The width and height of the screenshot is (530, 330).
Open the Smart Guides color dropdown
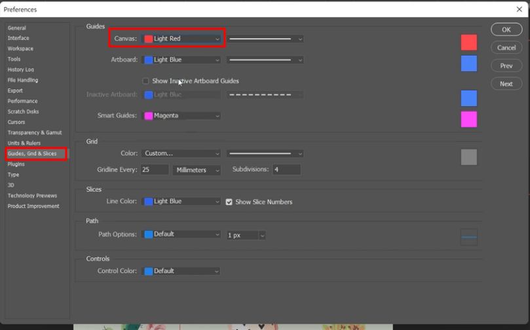coord(181,115)
